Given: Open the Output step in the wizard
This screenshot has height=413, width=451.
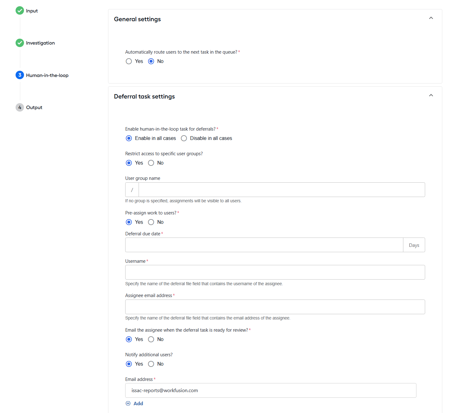Looking at the screenshot, I should click(34, 108).
